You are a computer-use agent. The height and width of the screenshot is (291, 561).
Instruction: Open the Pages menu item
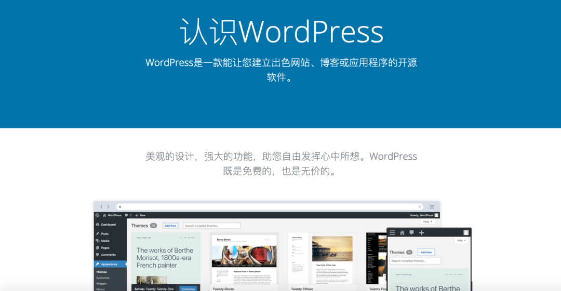[105, 248]
